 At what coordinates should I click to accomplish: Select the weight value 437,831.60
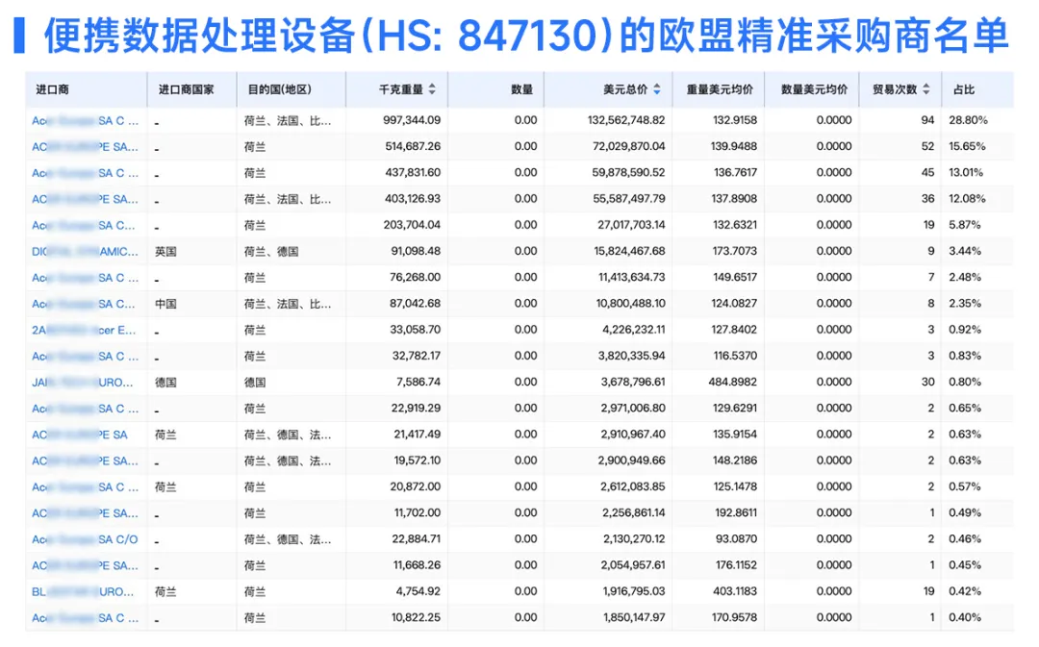[413, 172]
